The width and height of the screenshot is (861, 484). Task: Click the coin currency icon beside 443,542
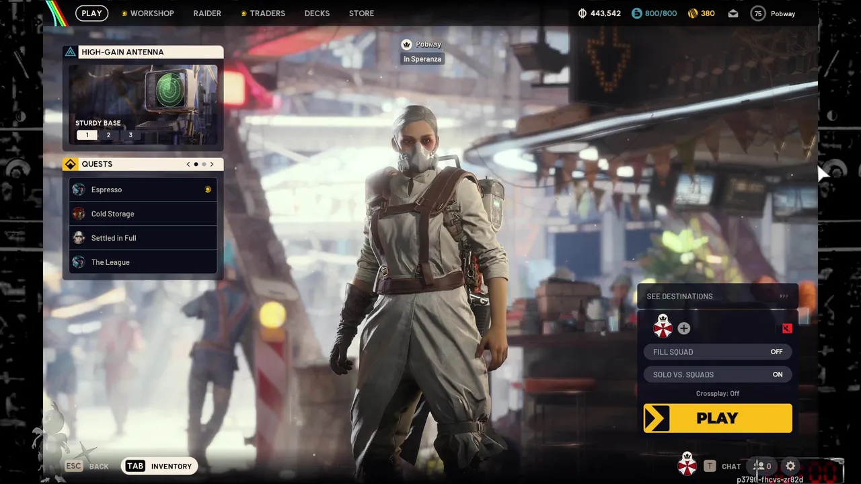click(583, 13)
